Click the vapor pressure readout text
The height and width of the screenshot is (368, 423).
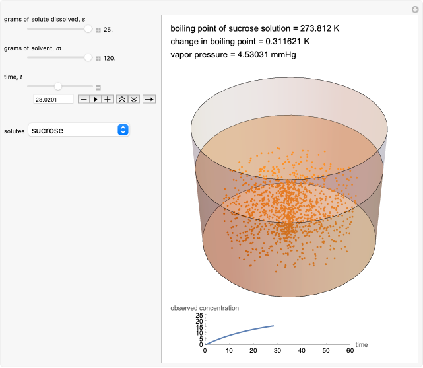coord(233,54)
